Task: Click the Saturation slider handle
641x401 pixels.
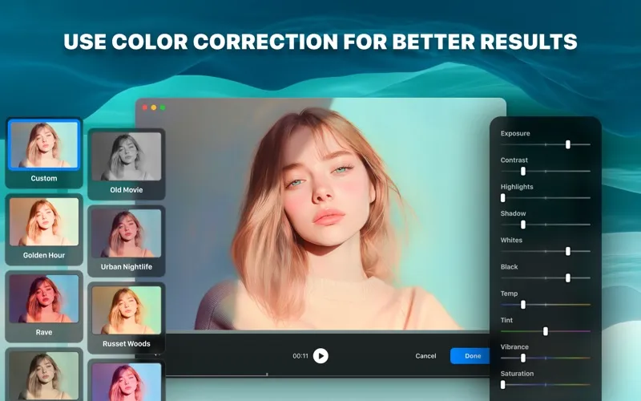Action: (x=503, y=385)
